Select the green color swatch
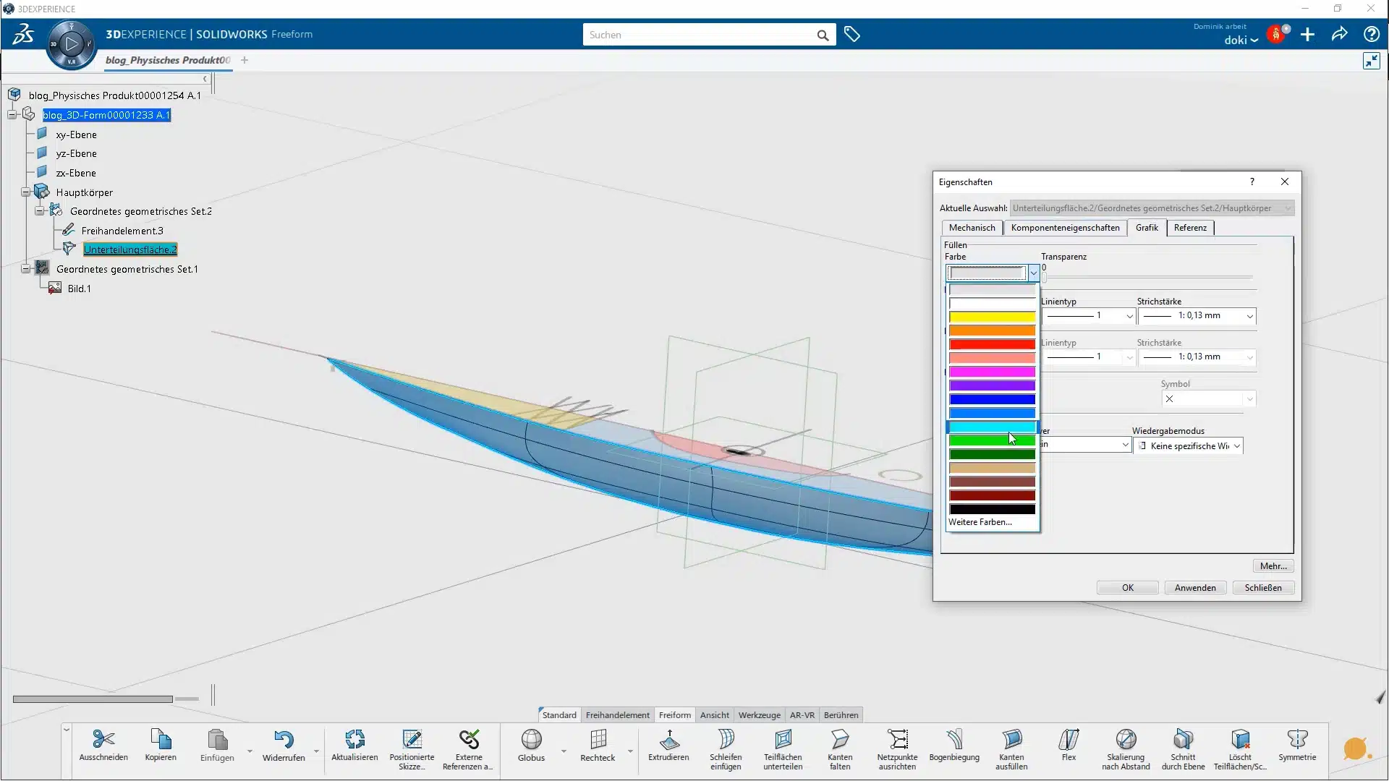 tap(992, 440)
